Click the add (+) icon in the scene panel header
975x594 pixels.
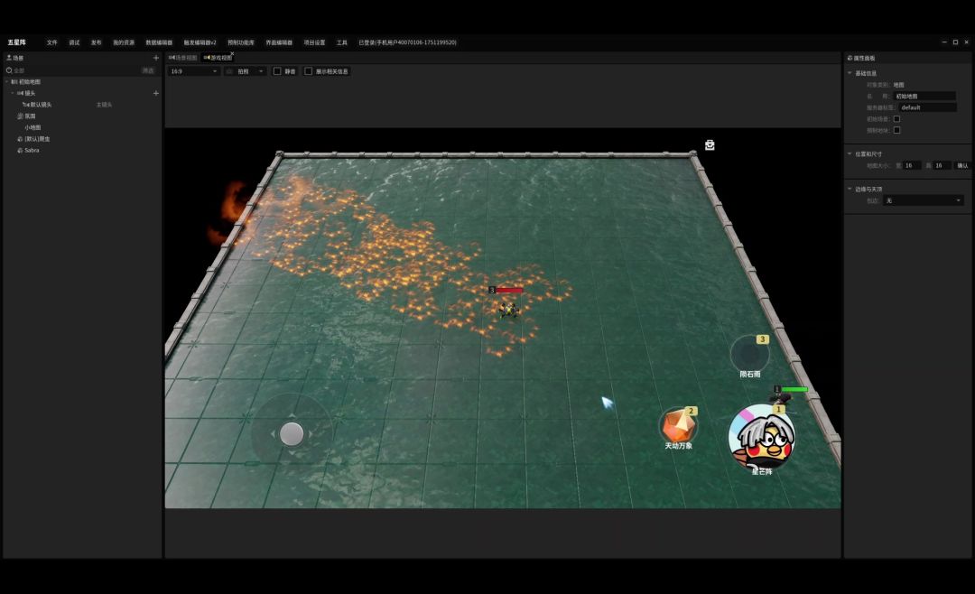pos(156,58)
